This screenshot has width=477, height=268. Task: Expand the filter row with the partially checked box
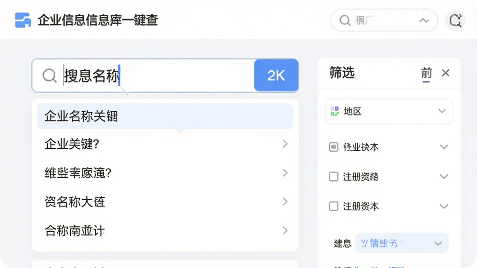pyautogui.click(x=444, y=147)
